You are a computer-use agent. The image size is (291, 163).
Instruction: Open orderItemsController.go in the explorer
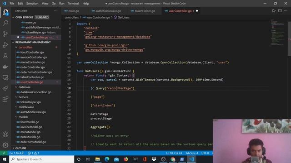pos(36,72)
